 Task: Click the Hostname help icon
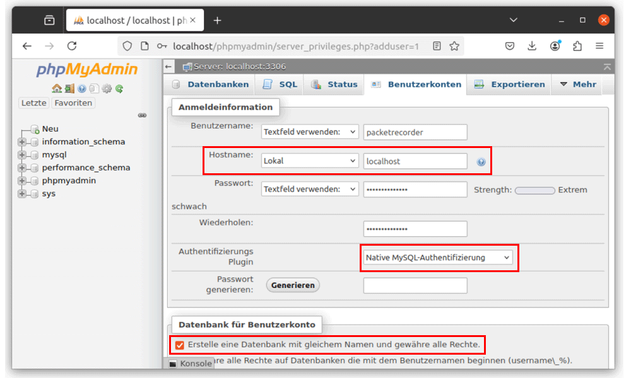pyautogui.click(x=481, y=161)
